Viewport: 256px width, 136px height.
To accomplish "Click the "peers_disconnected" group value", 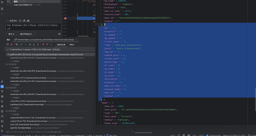I will 128,48.
